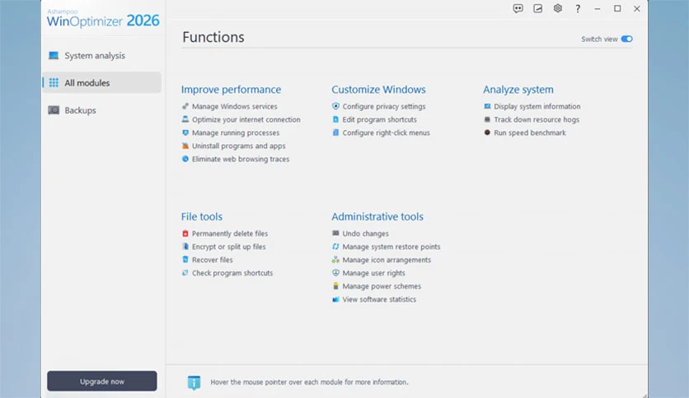Click the Manage Windows services icon

[185, 106]
